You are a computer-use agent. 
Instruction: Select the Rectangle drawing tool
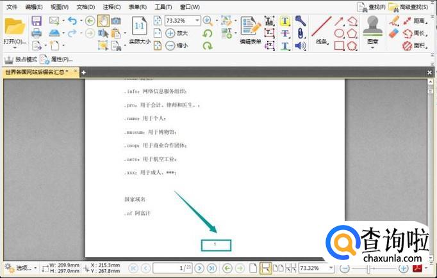click(339, 45)
